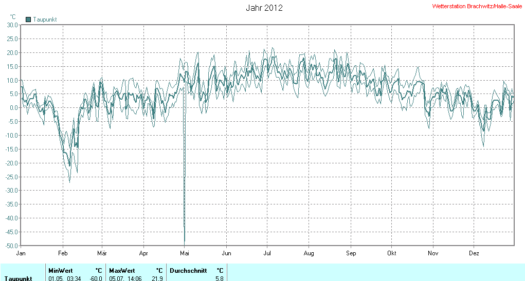Click the -50.0 label on the y-axis
Screen dimensions: 525x281
coord(11,246)
